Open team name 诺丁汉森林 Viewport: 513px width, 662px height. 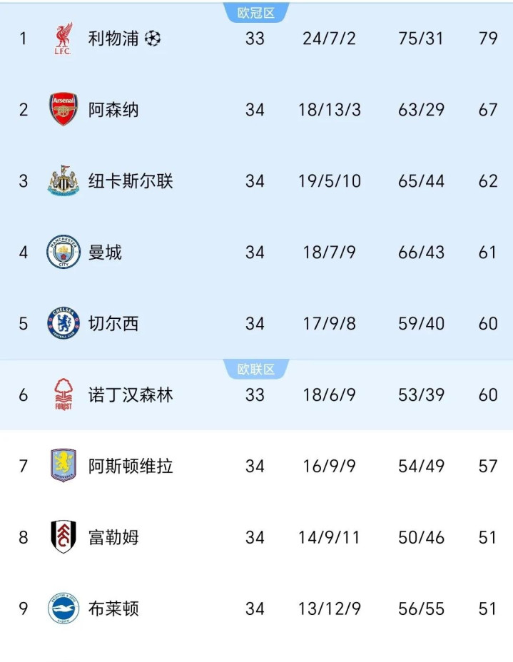click(131, 394)
